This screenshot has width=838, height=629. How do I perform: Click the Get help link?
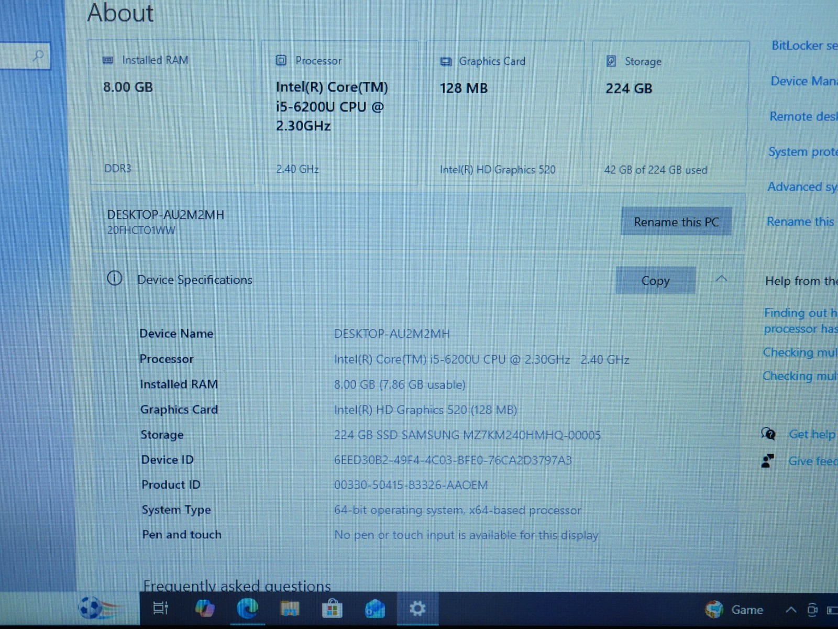click(812, 434)
